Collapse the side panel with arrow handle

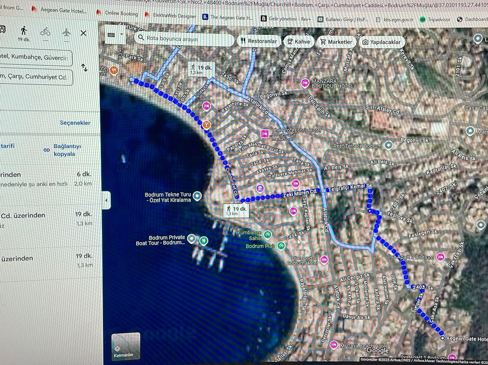click(106, 200)
